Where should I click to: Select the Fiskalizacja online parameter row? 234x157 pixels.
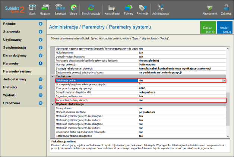140,80
